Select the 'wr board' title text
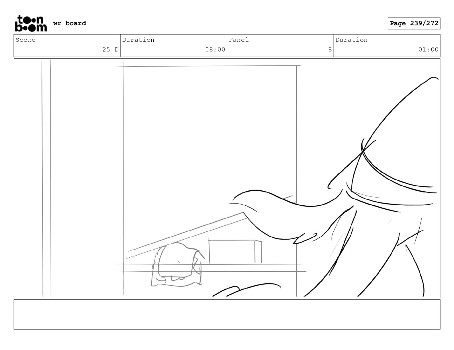 tap(70, 23)
